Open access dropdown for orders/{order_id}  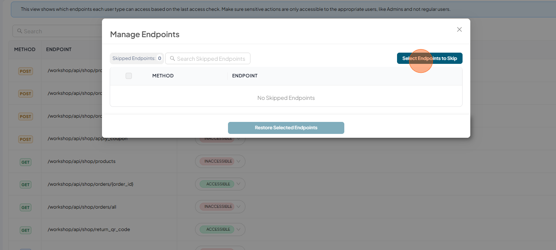pos(220,184)
